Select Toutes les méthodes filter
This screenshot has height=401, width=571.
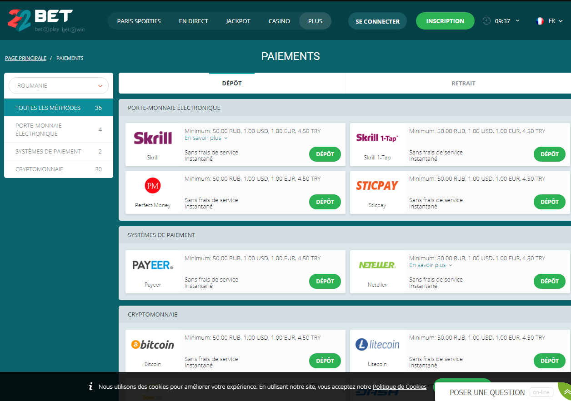coord(59,108)
